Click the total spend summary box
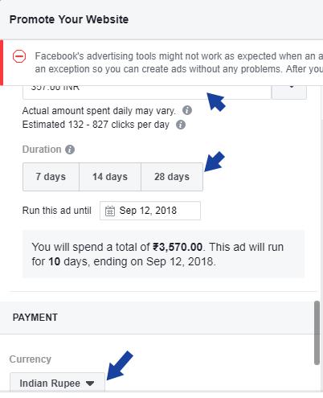Viewport: 323px width, 398px height. pos(163,254)
